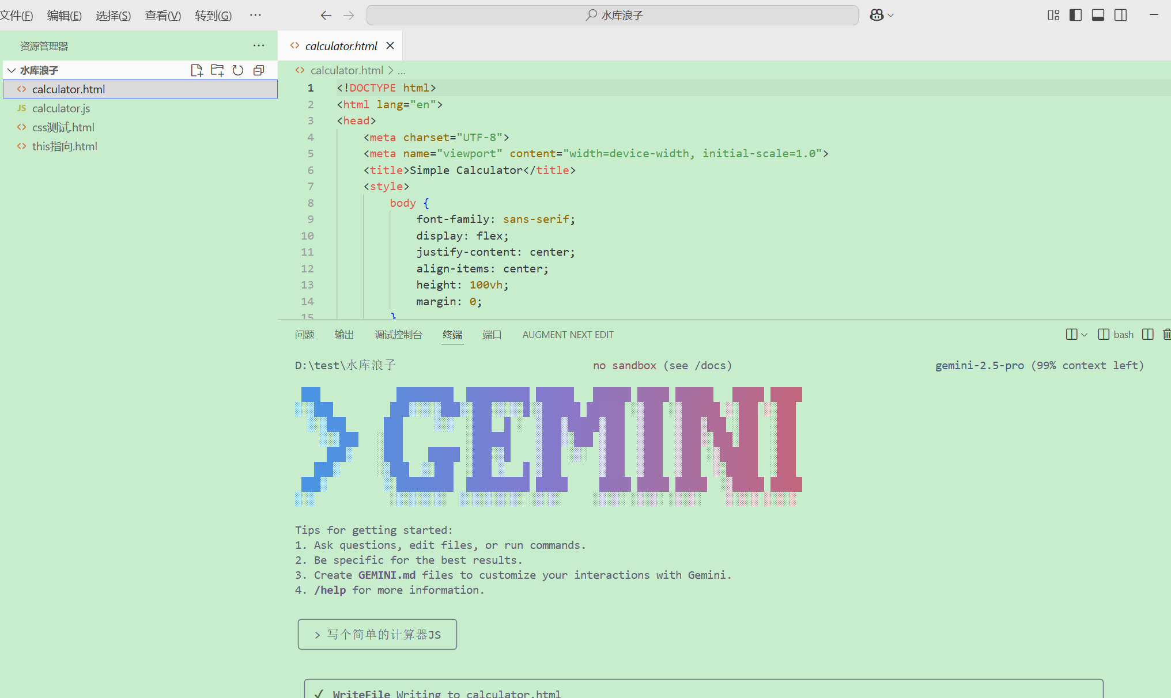
Task: Click the calculator.html breadcrumb
Action: pyautogui.click(x=346, y=70)
